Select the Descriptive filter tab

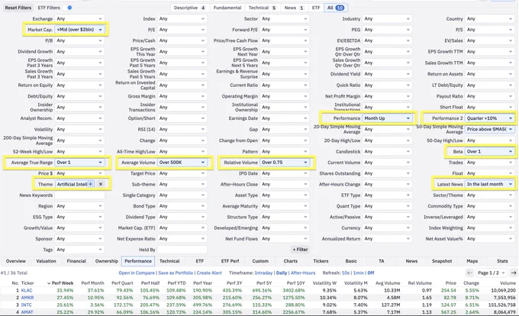coord(189,8)
